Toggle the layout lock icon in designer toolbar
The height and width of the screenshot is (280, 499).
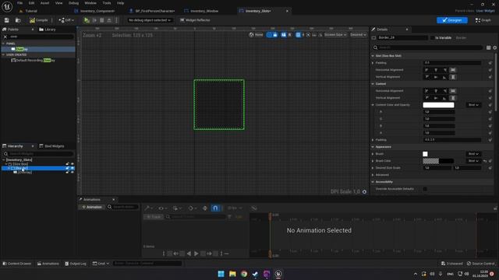click(x=275, y=34)
